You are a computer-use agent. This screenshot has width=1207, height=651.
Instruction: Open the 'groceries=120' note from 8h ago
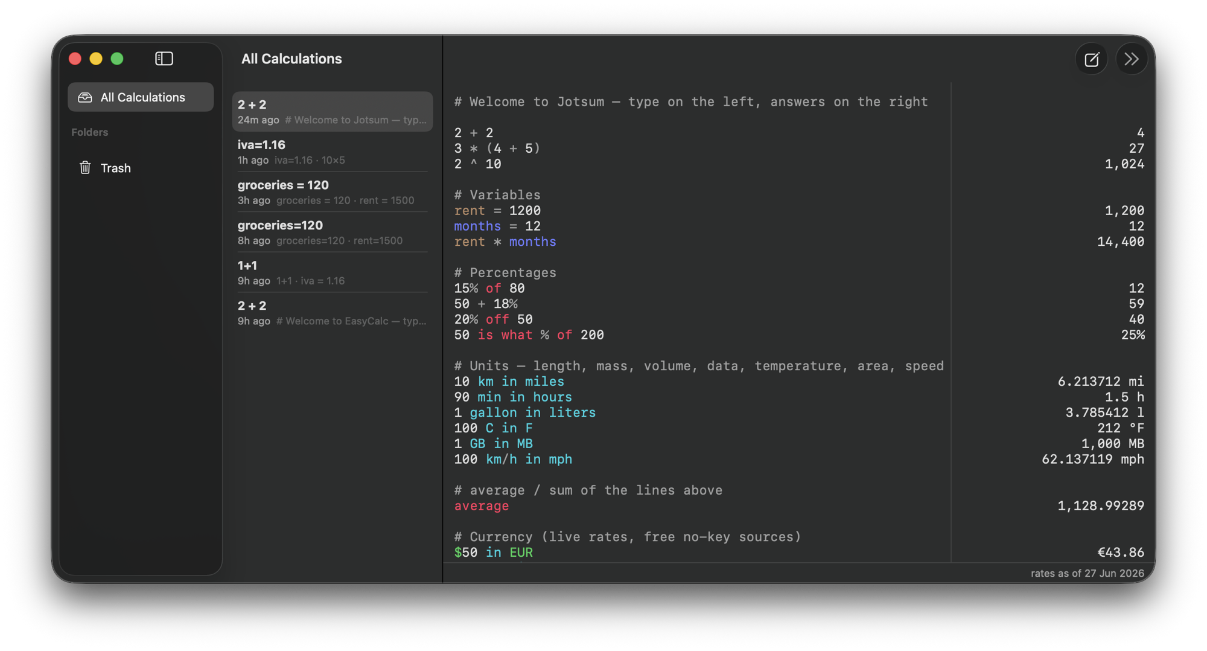pyautogui.click(x=333, y=232)
